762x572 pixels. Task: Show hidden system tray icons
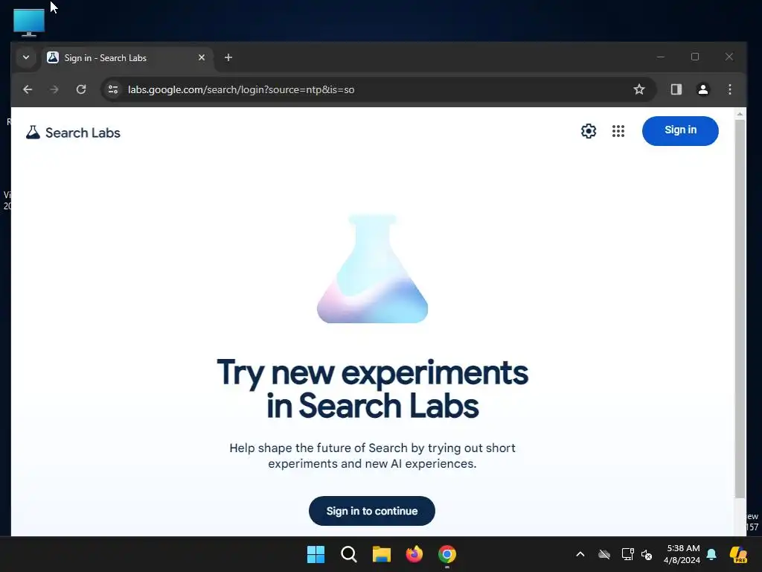click(x=580, y=554)
